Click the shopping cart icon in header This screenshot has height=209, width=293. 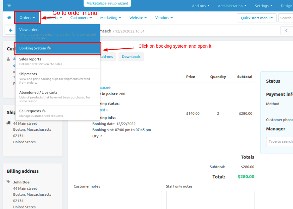pos(9,6)
